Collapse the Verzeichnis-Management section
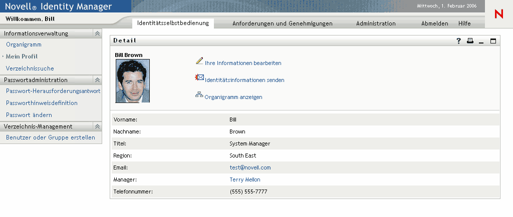Viewport: 513px width, 217px height. click(97, 126)
